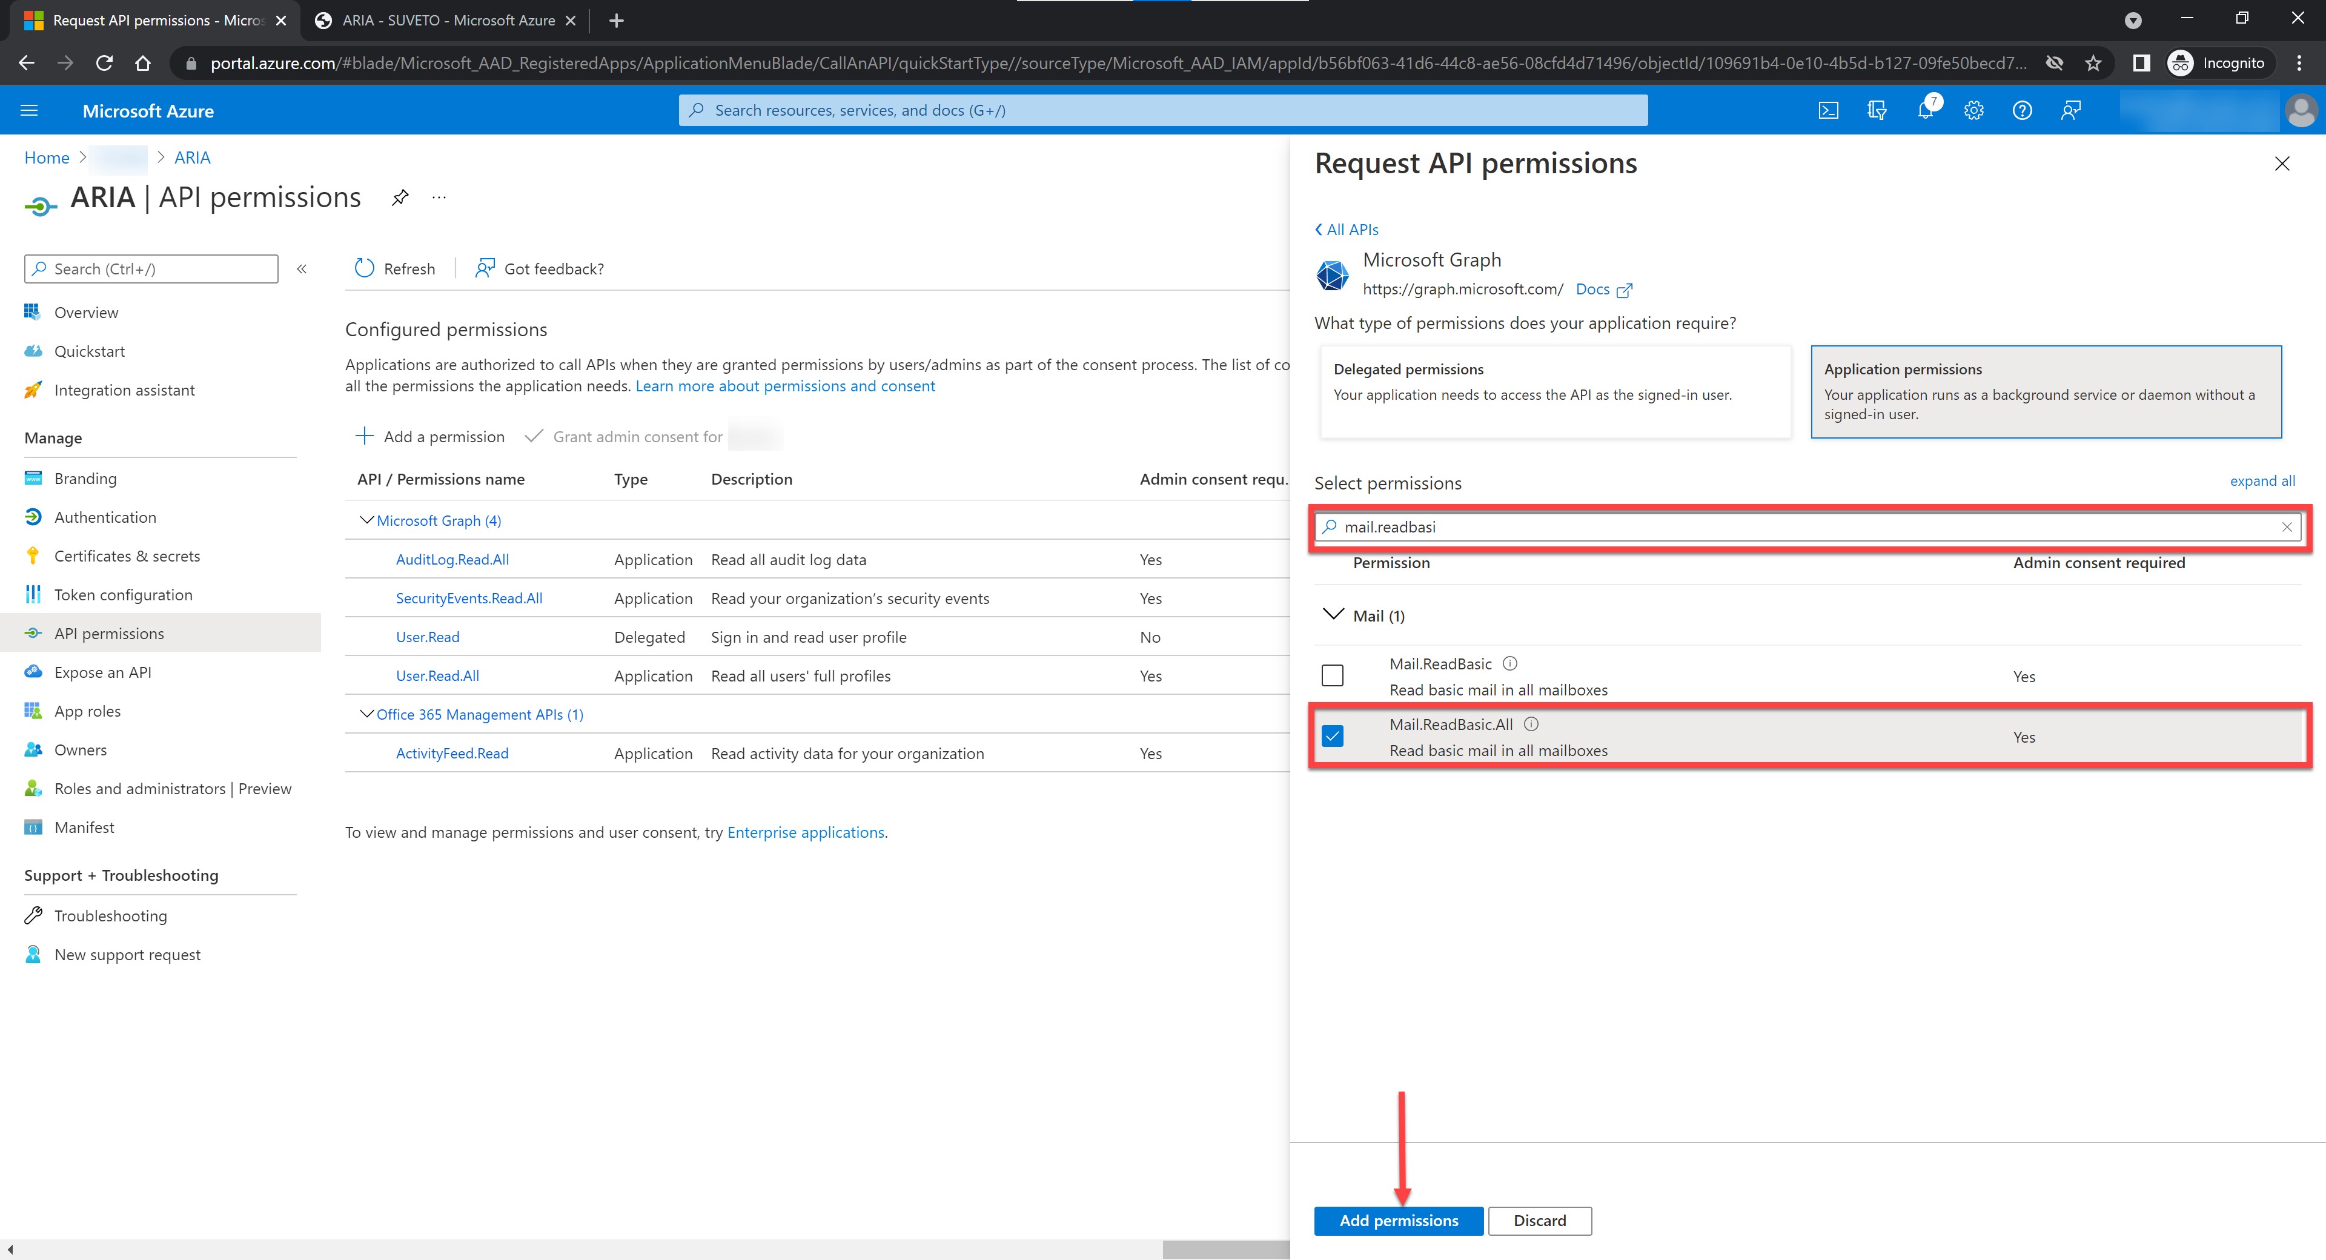Select the Delegated permissions card

point(1555,392)
